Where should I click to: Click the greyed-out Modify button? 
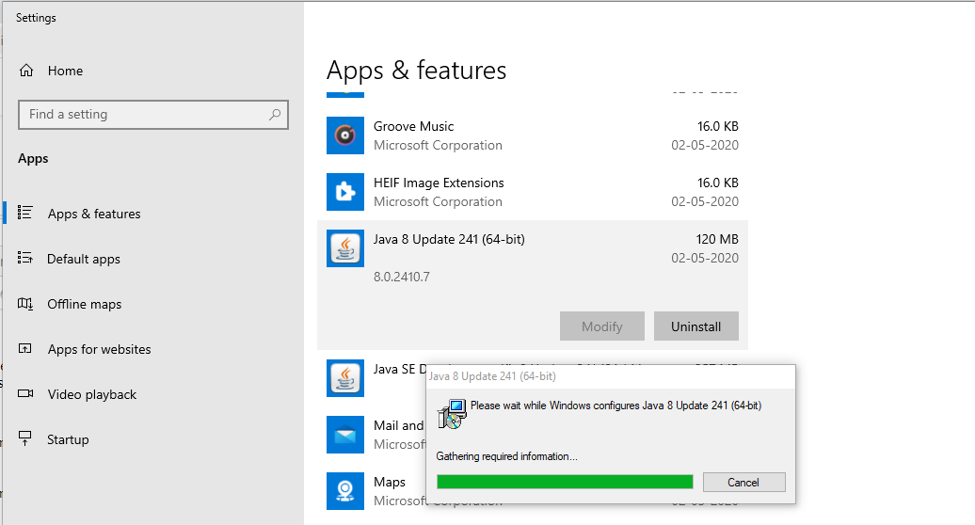tap(602, 326)
